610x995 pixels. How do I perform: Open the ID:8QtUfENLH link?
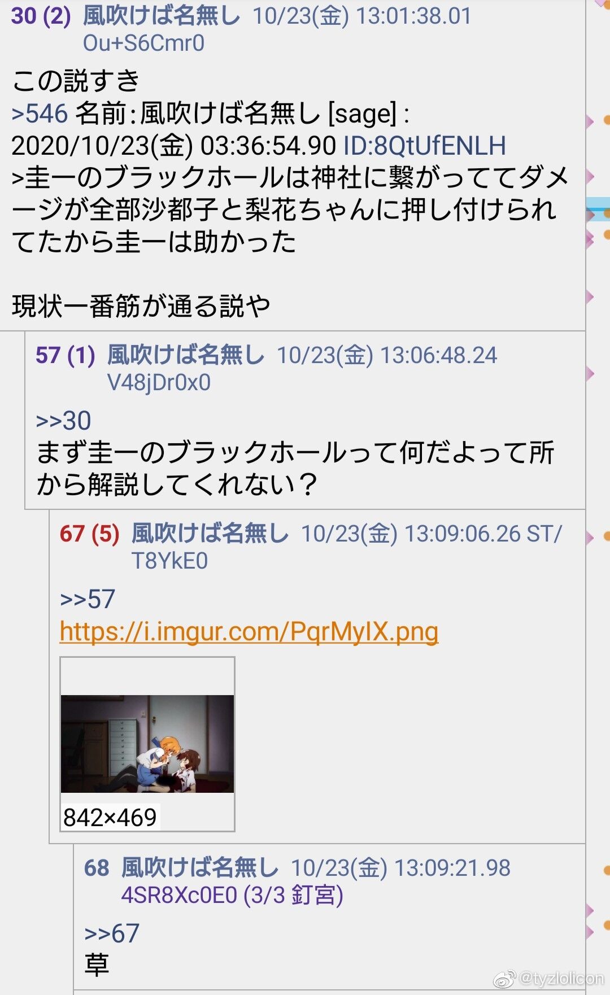pyautogui.click(x=425, y=146)
